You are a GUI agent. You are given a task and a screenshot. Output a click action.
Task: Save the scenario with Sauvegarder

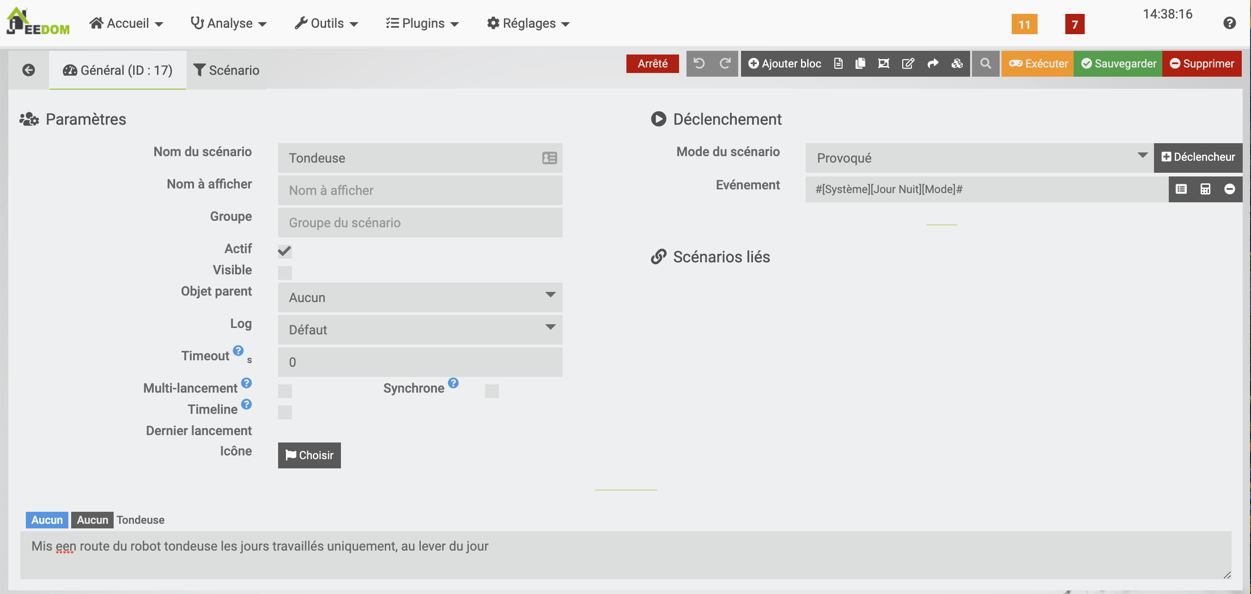1118,64
